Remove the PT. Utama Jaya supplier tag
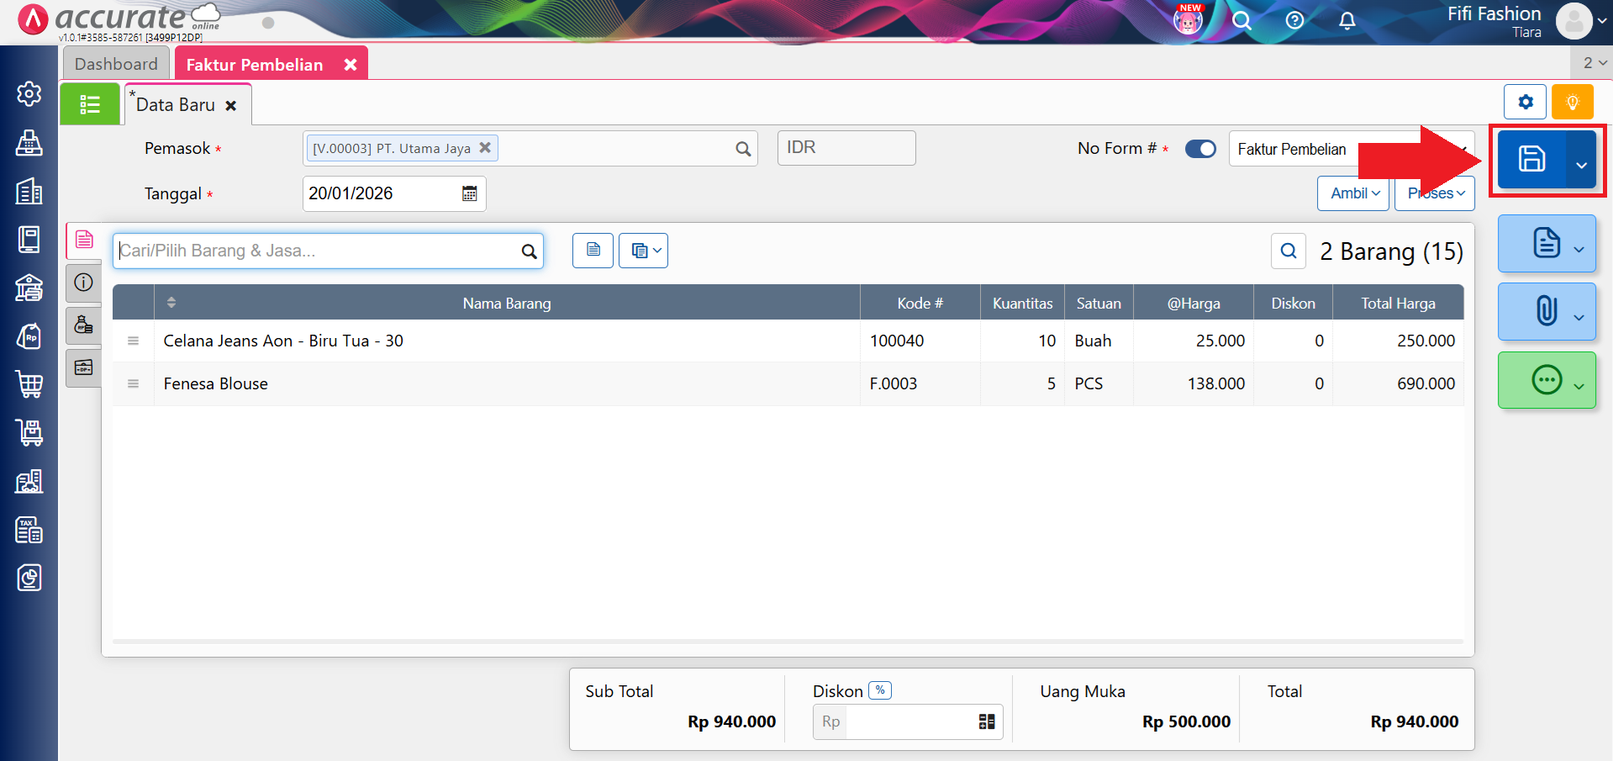The image size is (1613, 761). [x=485, y=148]
